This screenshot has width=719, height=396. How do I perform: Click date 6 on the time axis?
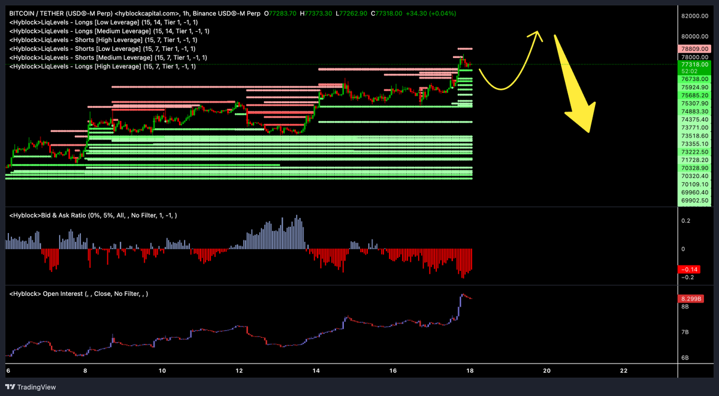(8, 371)
